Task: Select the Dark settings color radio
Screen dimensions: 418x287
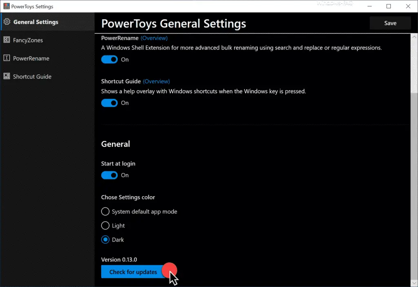Action: click(105, 240)
